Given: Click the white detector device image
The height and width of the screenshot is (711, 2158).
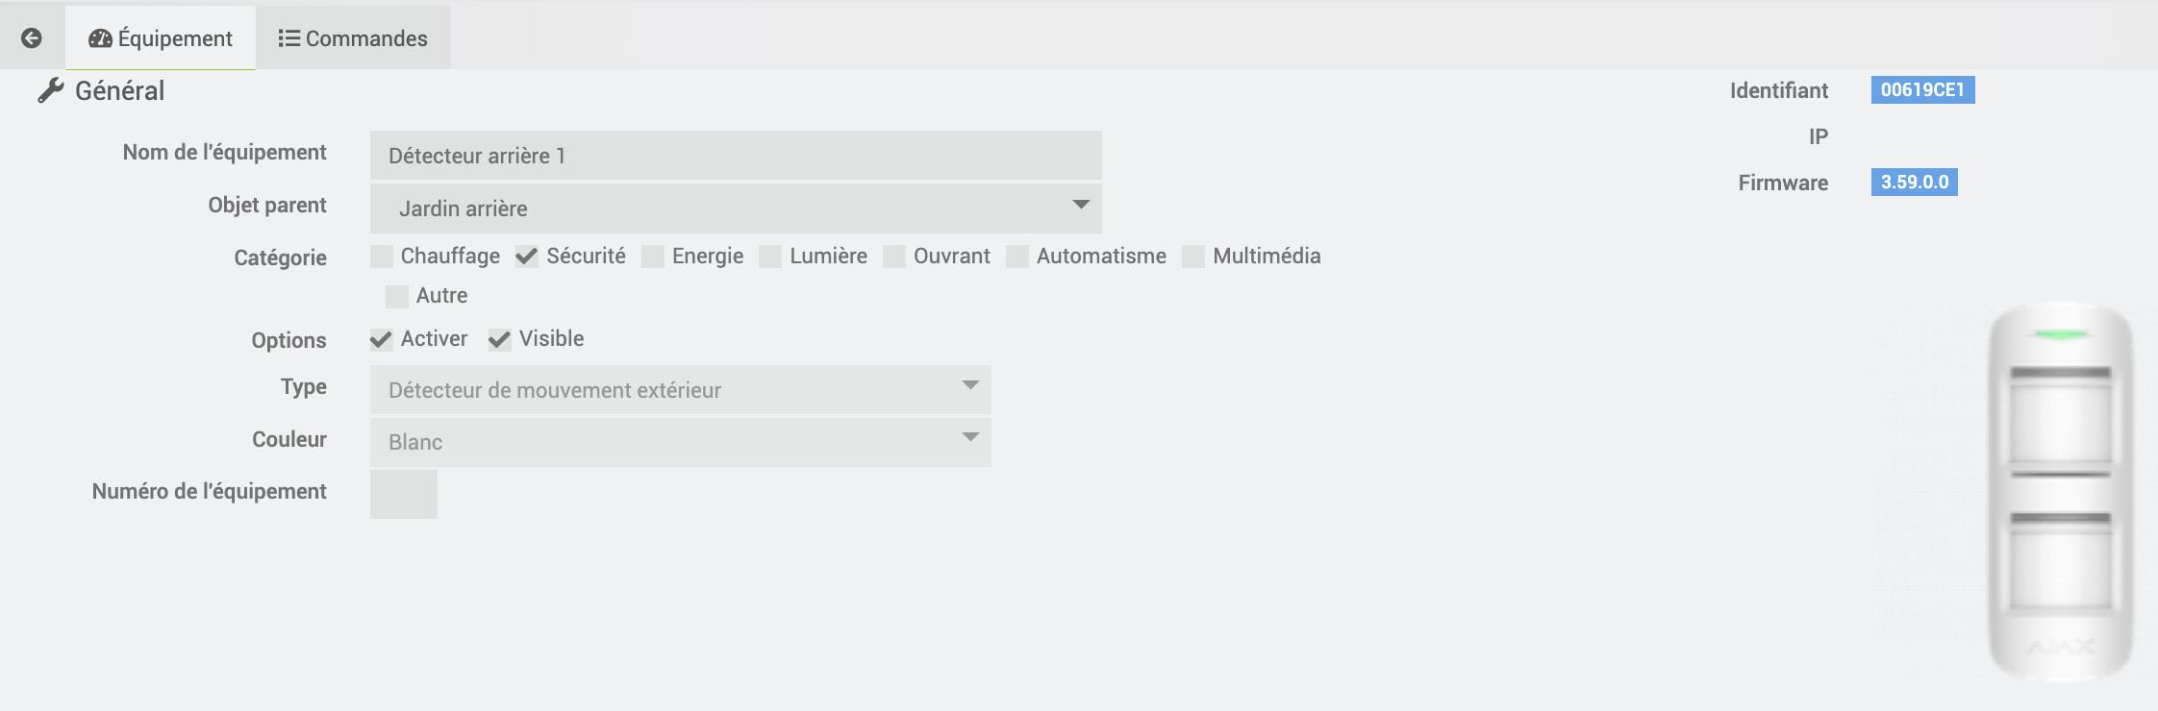Looking at the screenshot, I should pos(2060,490).
